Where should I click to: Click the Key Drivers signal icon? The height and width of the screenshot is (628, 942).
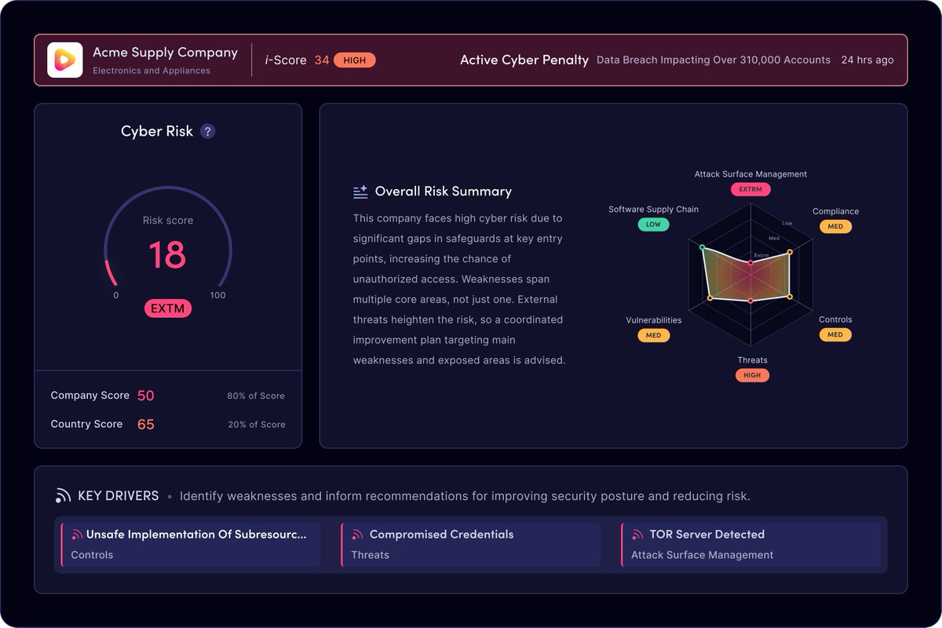pos(63,496)
